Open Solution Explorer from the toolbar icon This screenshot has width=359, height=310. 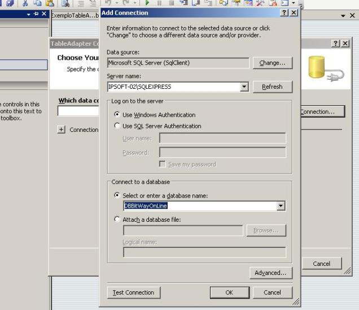224,3
